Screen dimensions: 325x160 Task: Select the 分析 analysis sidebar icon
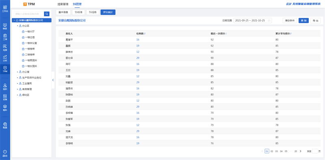[5, 59]
